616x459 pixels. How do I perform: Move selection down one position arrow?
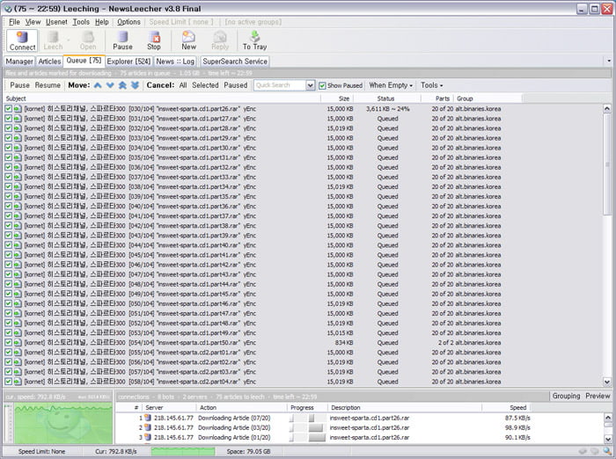tap(110, 85)
